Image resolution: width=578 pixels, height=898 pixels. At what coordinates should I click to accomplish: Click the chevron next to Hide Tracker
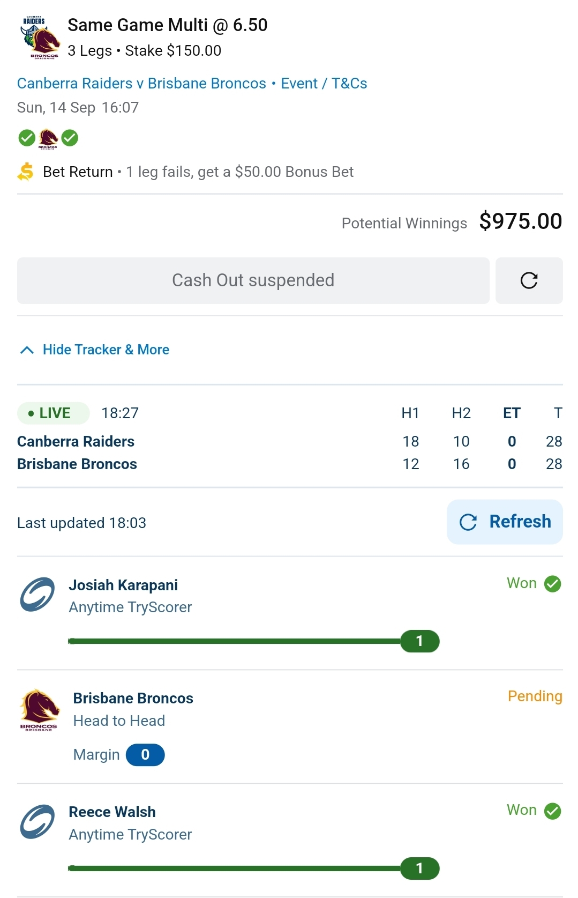[x=27, y=350]
